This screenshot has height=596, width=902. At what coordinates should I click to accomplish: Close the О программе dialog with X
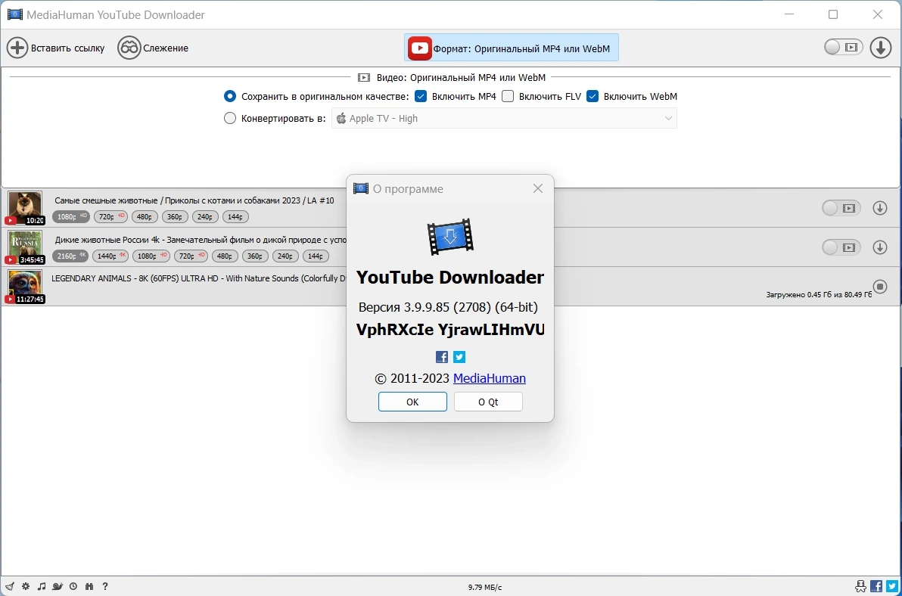538,188
